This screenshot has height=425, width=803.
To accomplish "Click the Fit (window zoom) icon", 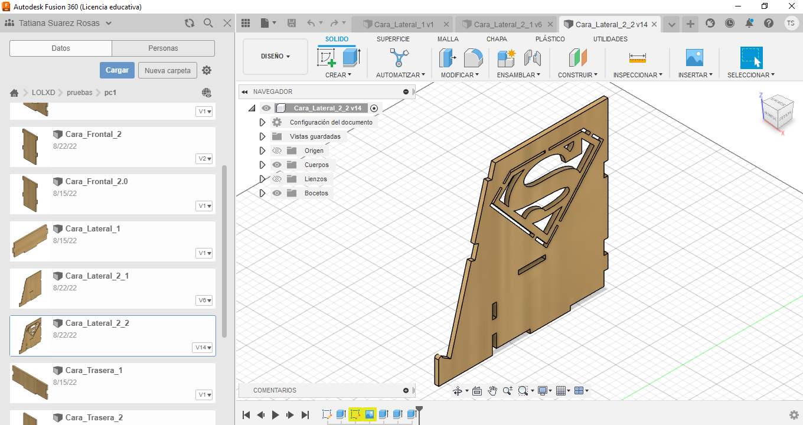I will click(x=523, y=390).
